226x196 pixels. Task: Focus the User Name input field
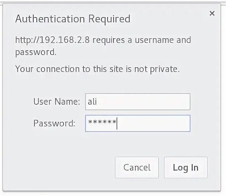[138, 102]
